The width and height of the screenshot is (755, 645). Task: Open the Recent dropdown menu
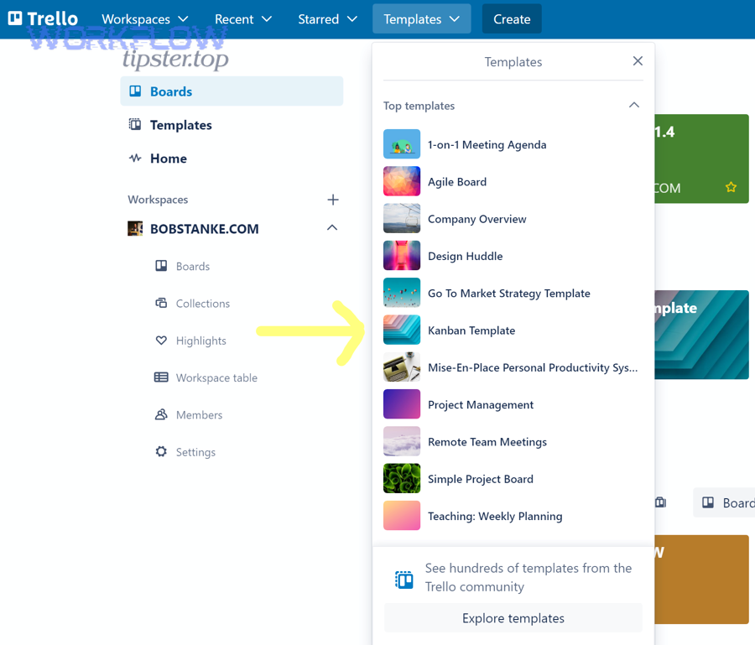coord(243,19)
